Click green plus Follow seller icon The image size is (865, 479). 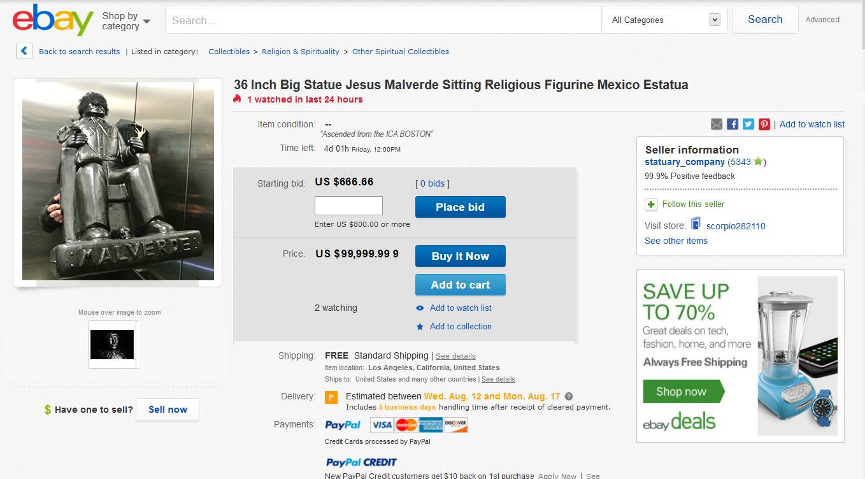coord(651,204)
